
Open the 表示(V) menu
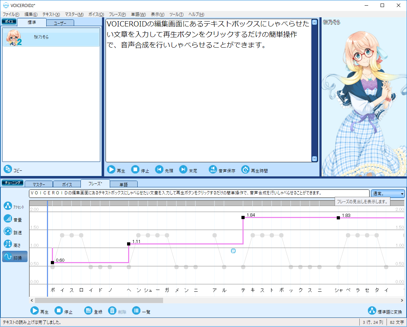pyautogui.click(x=157, y=14)
